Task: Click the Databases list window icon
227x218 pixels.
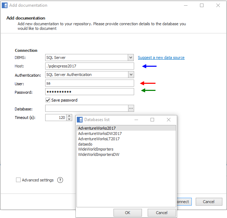Action: pyautogui.click(x=79, y=120)
